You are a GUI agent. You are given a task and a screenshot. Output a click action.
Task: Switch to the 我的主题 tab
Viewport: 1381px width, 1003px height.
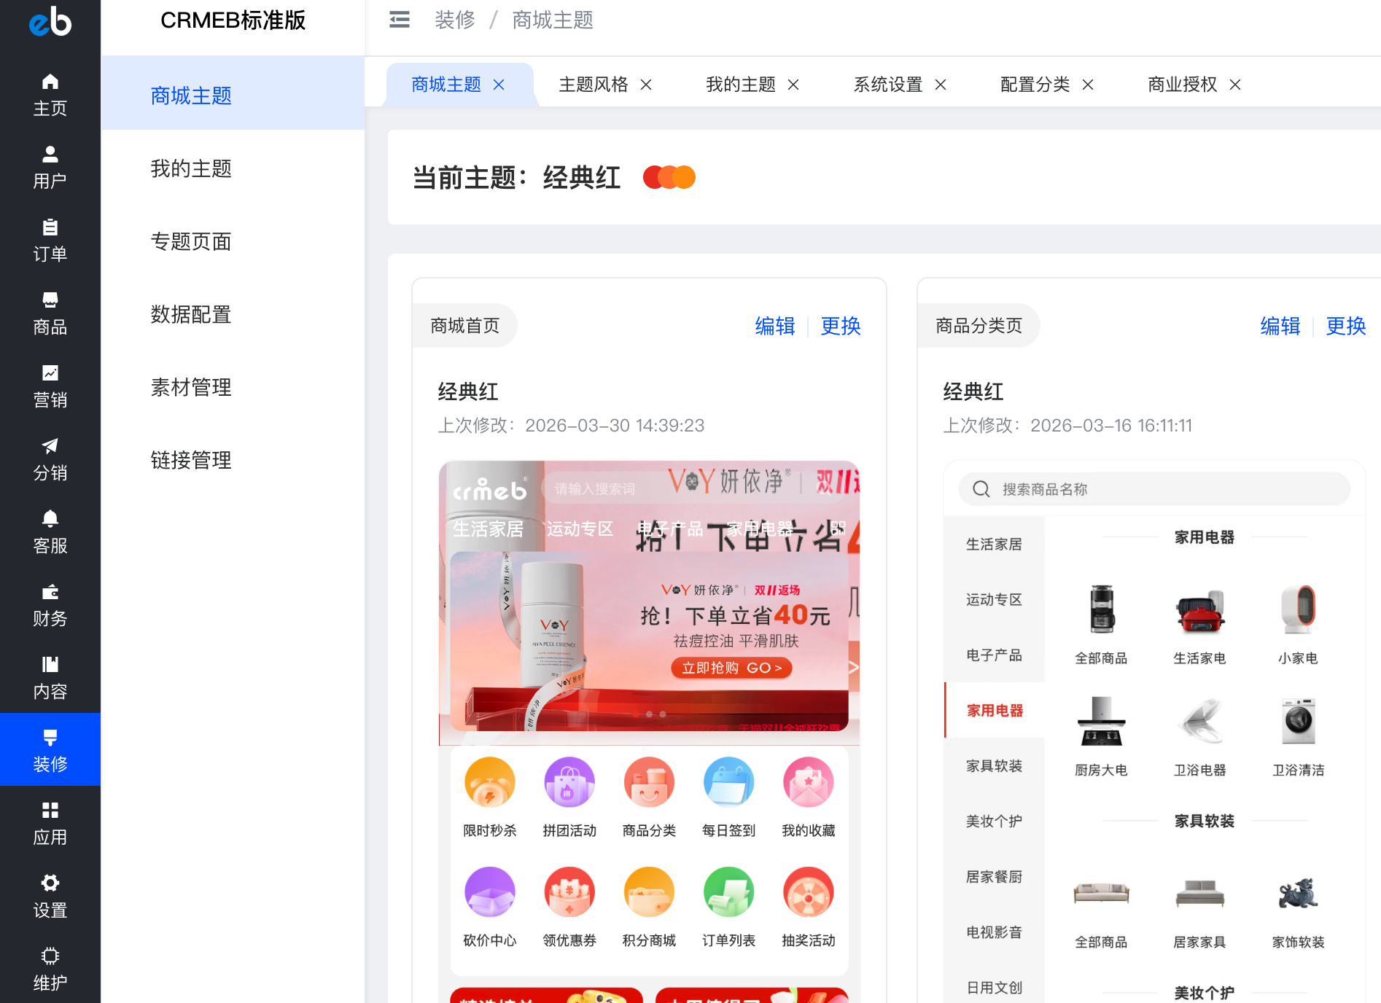(741, 85)
